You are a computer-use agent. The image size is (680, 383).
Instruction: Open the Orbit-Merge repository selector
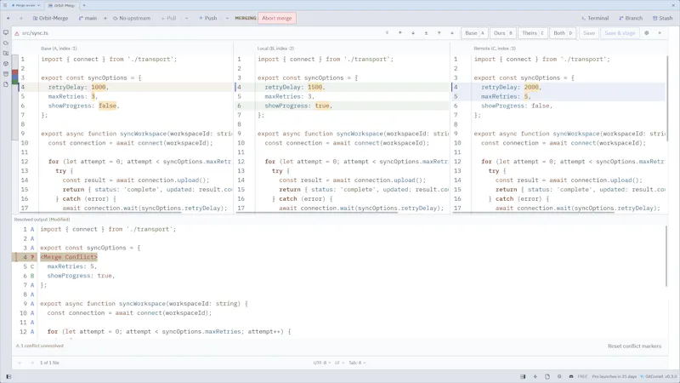point(51,18)
